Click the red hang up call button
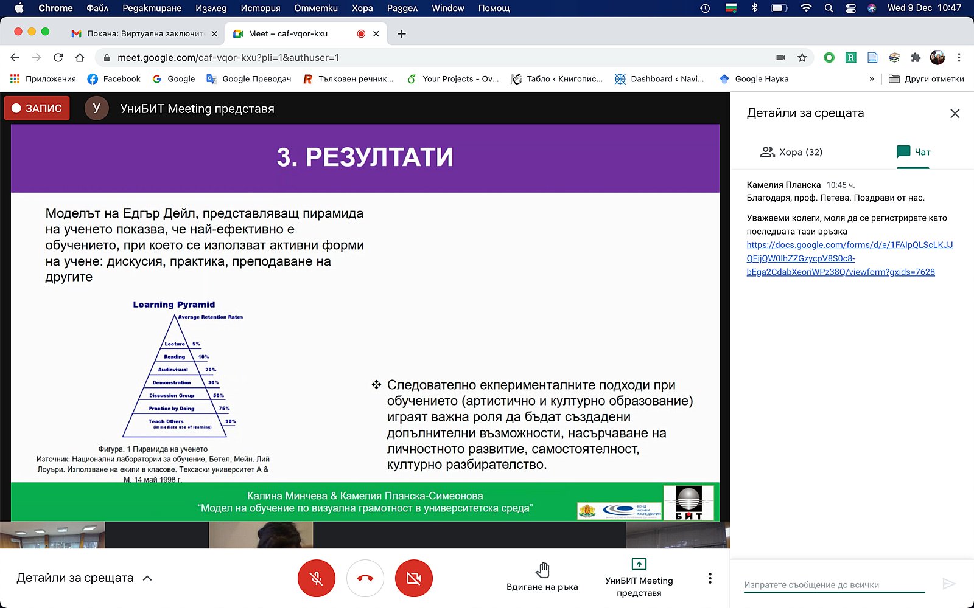 365,578
